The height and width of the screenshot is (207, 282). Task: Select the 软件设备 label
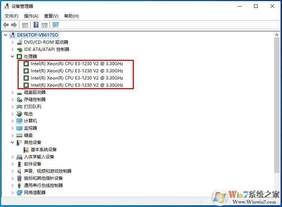(x=33, y=164)
